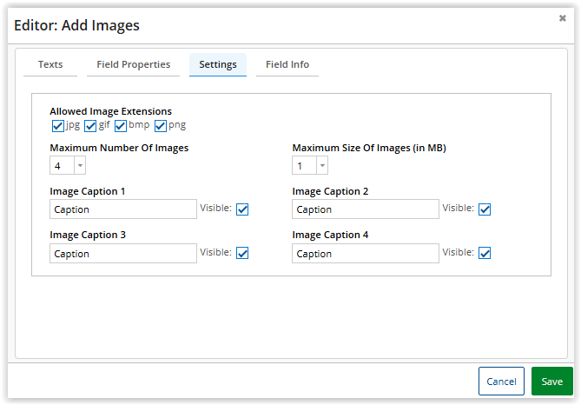Close the Add Images editor dialog
The image size is (581, 405).
point(562,17)
